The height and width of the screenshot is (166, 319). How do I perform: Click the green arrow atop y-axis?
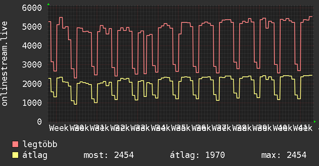(x=48, y=4)
